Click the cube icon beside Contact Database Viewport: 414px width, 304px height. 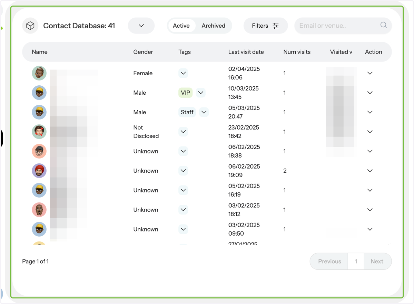coord(30,26)
